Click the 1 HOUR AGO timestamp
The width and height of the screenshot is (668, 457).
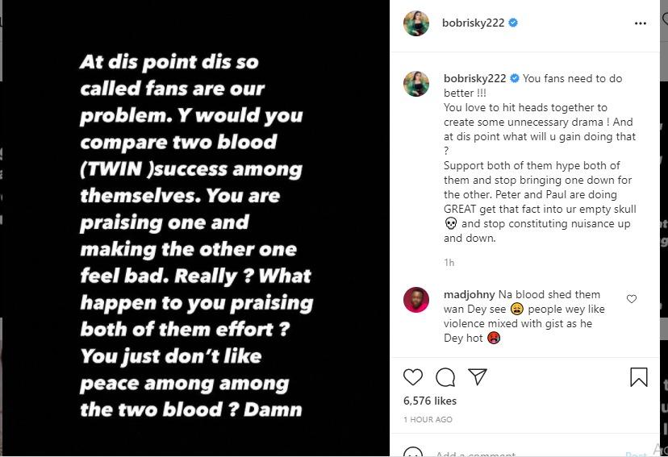(x=428, y=420)
